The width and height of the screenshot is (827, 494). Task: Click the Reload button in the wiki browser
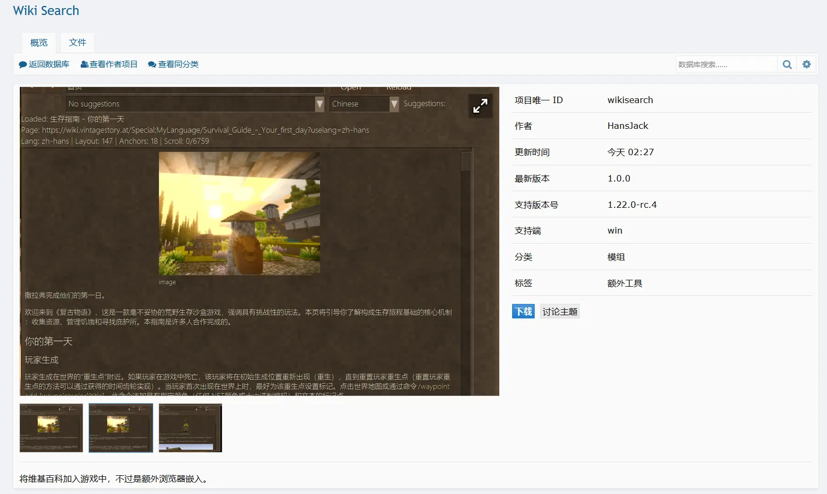pyautogui.click(x=398, y=87)
